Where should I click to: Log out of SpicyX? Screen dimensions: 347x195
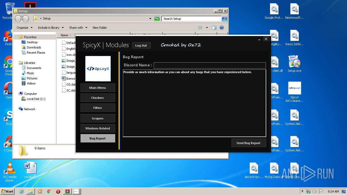pos(141,45)
